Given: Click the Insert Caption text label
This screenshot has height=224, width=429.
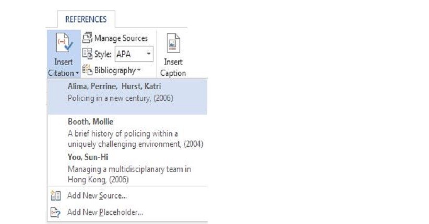Looking at the screenshot, I should (x=173, y=67).
